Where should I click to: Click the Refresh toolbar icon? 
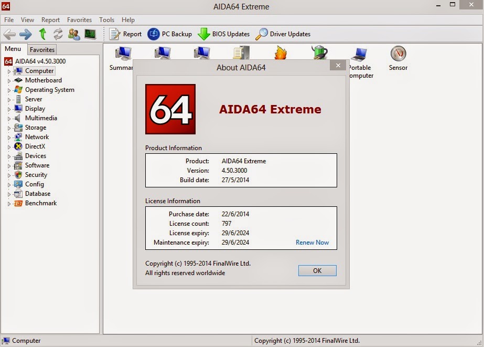coord(58,34)
